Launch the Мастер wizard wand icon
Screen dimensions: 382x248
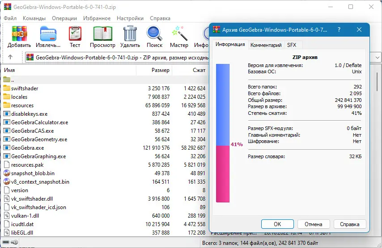179,34
